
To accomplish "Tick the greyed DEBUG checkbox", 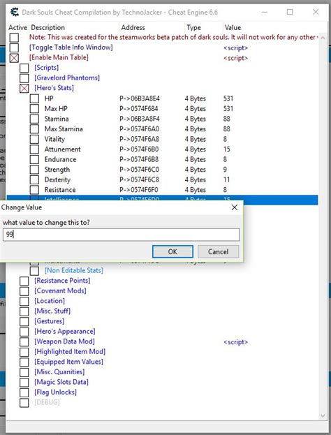I will [x=24, y=403].
